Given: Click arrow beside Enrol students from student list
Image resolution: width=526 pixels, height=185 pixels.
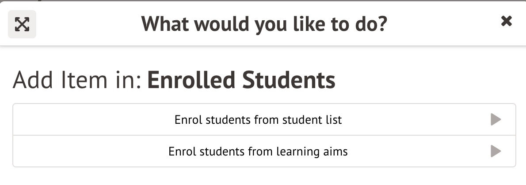Looking at the screenshot, I should [x=496, y=119].
